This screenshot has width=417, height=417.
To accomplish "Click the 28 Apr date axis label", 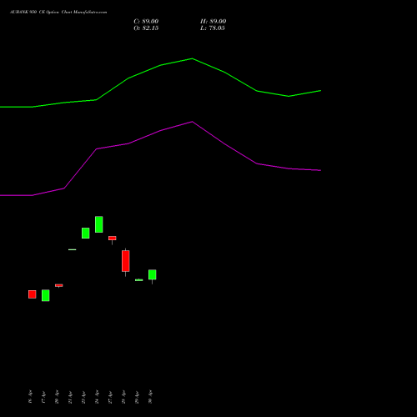I will [123, 397].
